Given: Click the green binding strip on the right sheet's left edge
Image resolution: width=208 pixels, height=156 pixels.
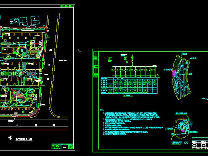Looking at the screenshot, I should pos(96,64).
